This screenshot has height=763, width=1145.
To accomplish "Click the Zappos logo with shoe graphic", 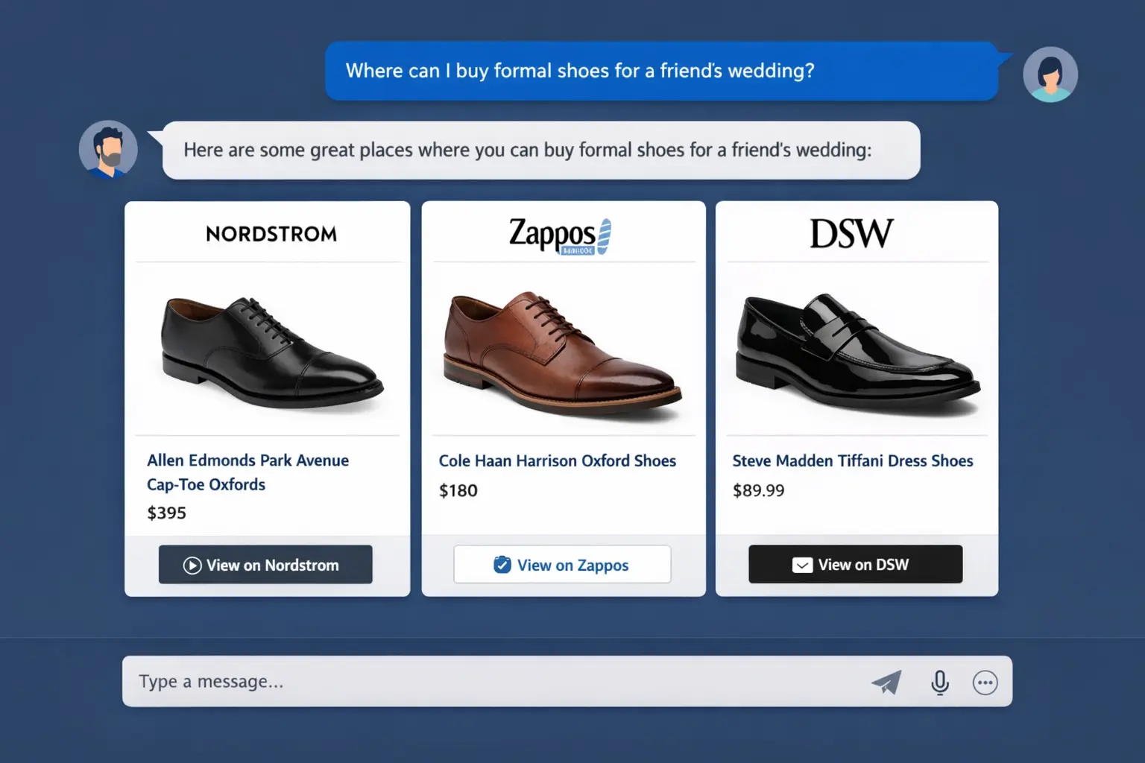I will 559,233.
